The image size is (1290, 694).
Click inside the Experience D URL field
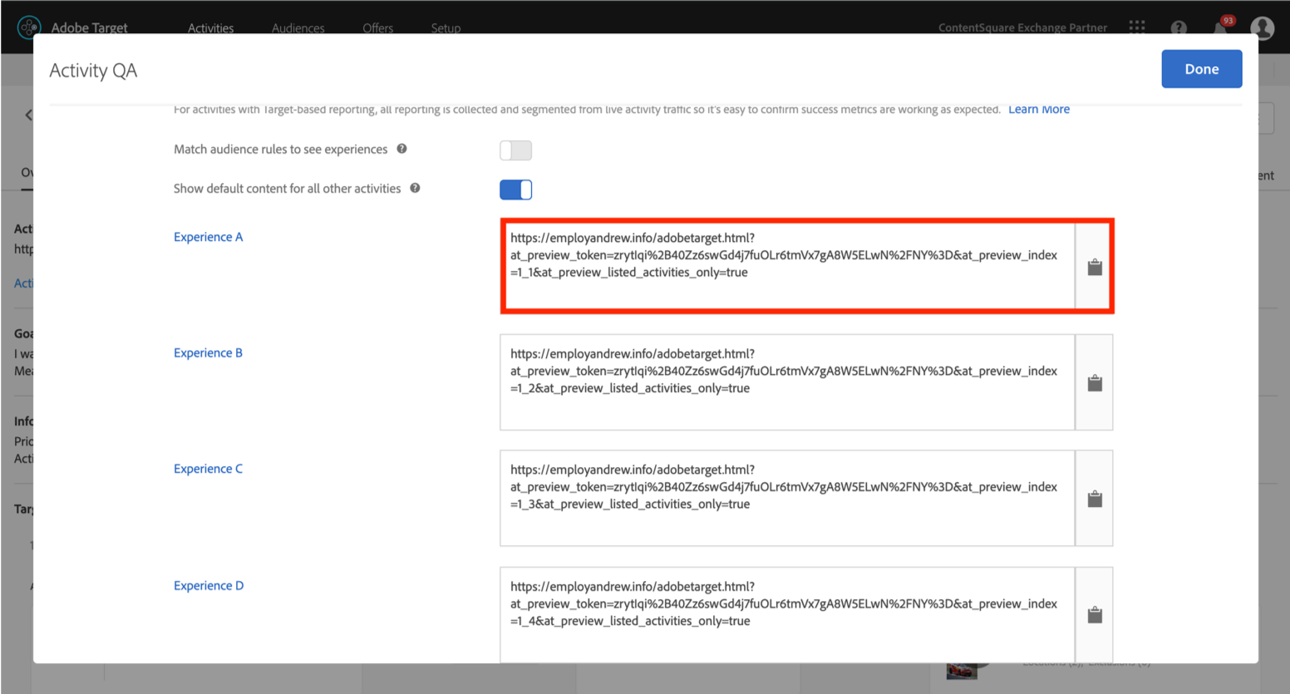[787, 615]
